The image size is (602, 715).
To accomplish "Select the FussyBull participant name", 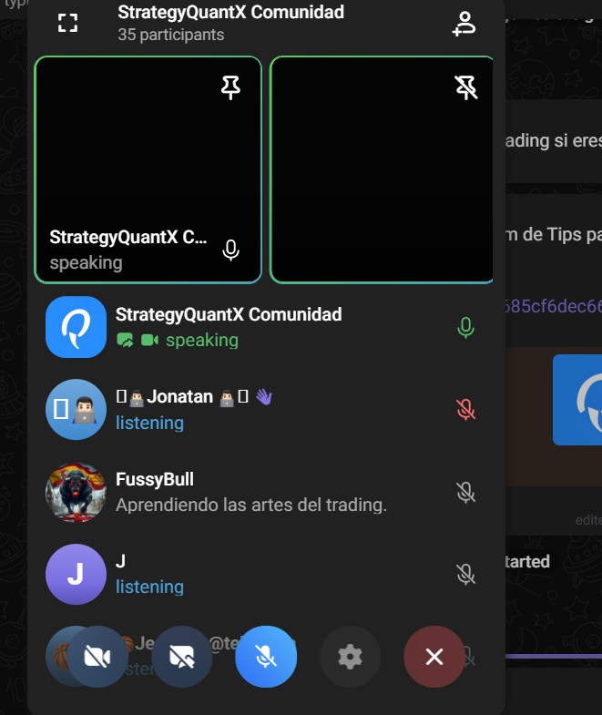I will pyautogui.click(x=155, y=479).
